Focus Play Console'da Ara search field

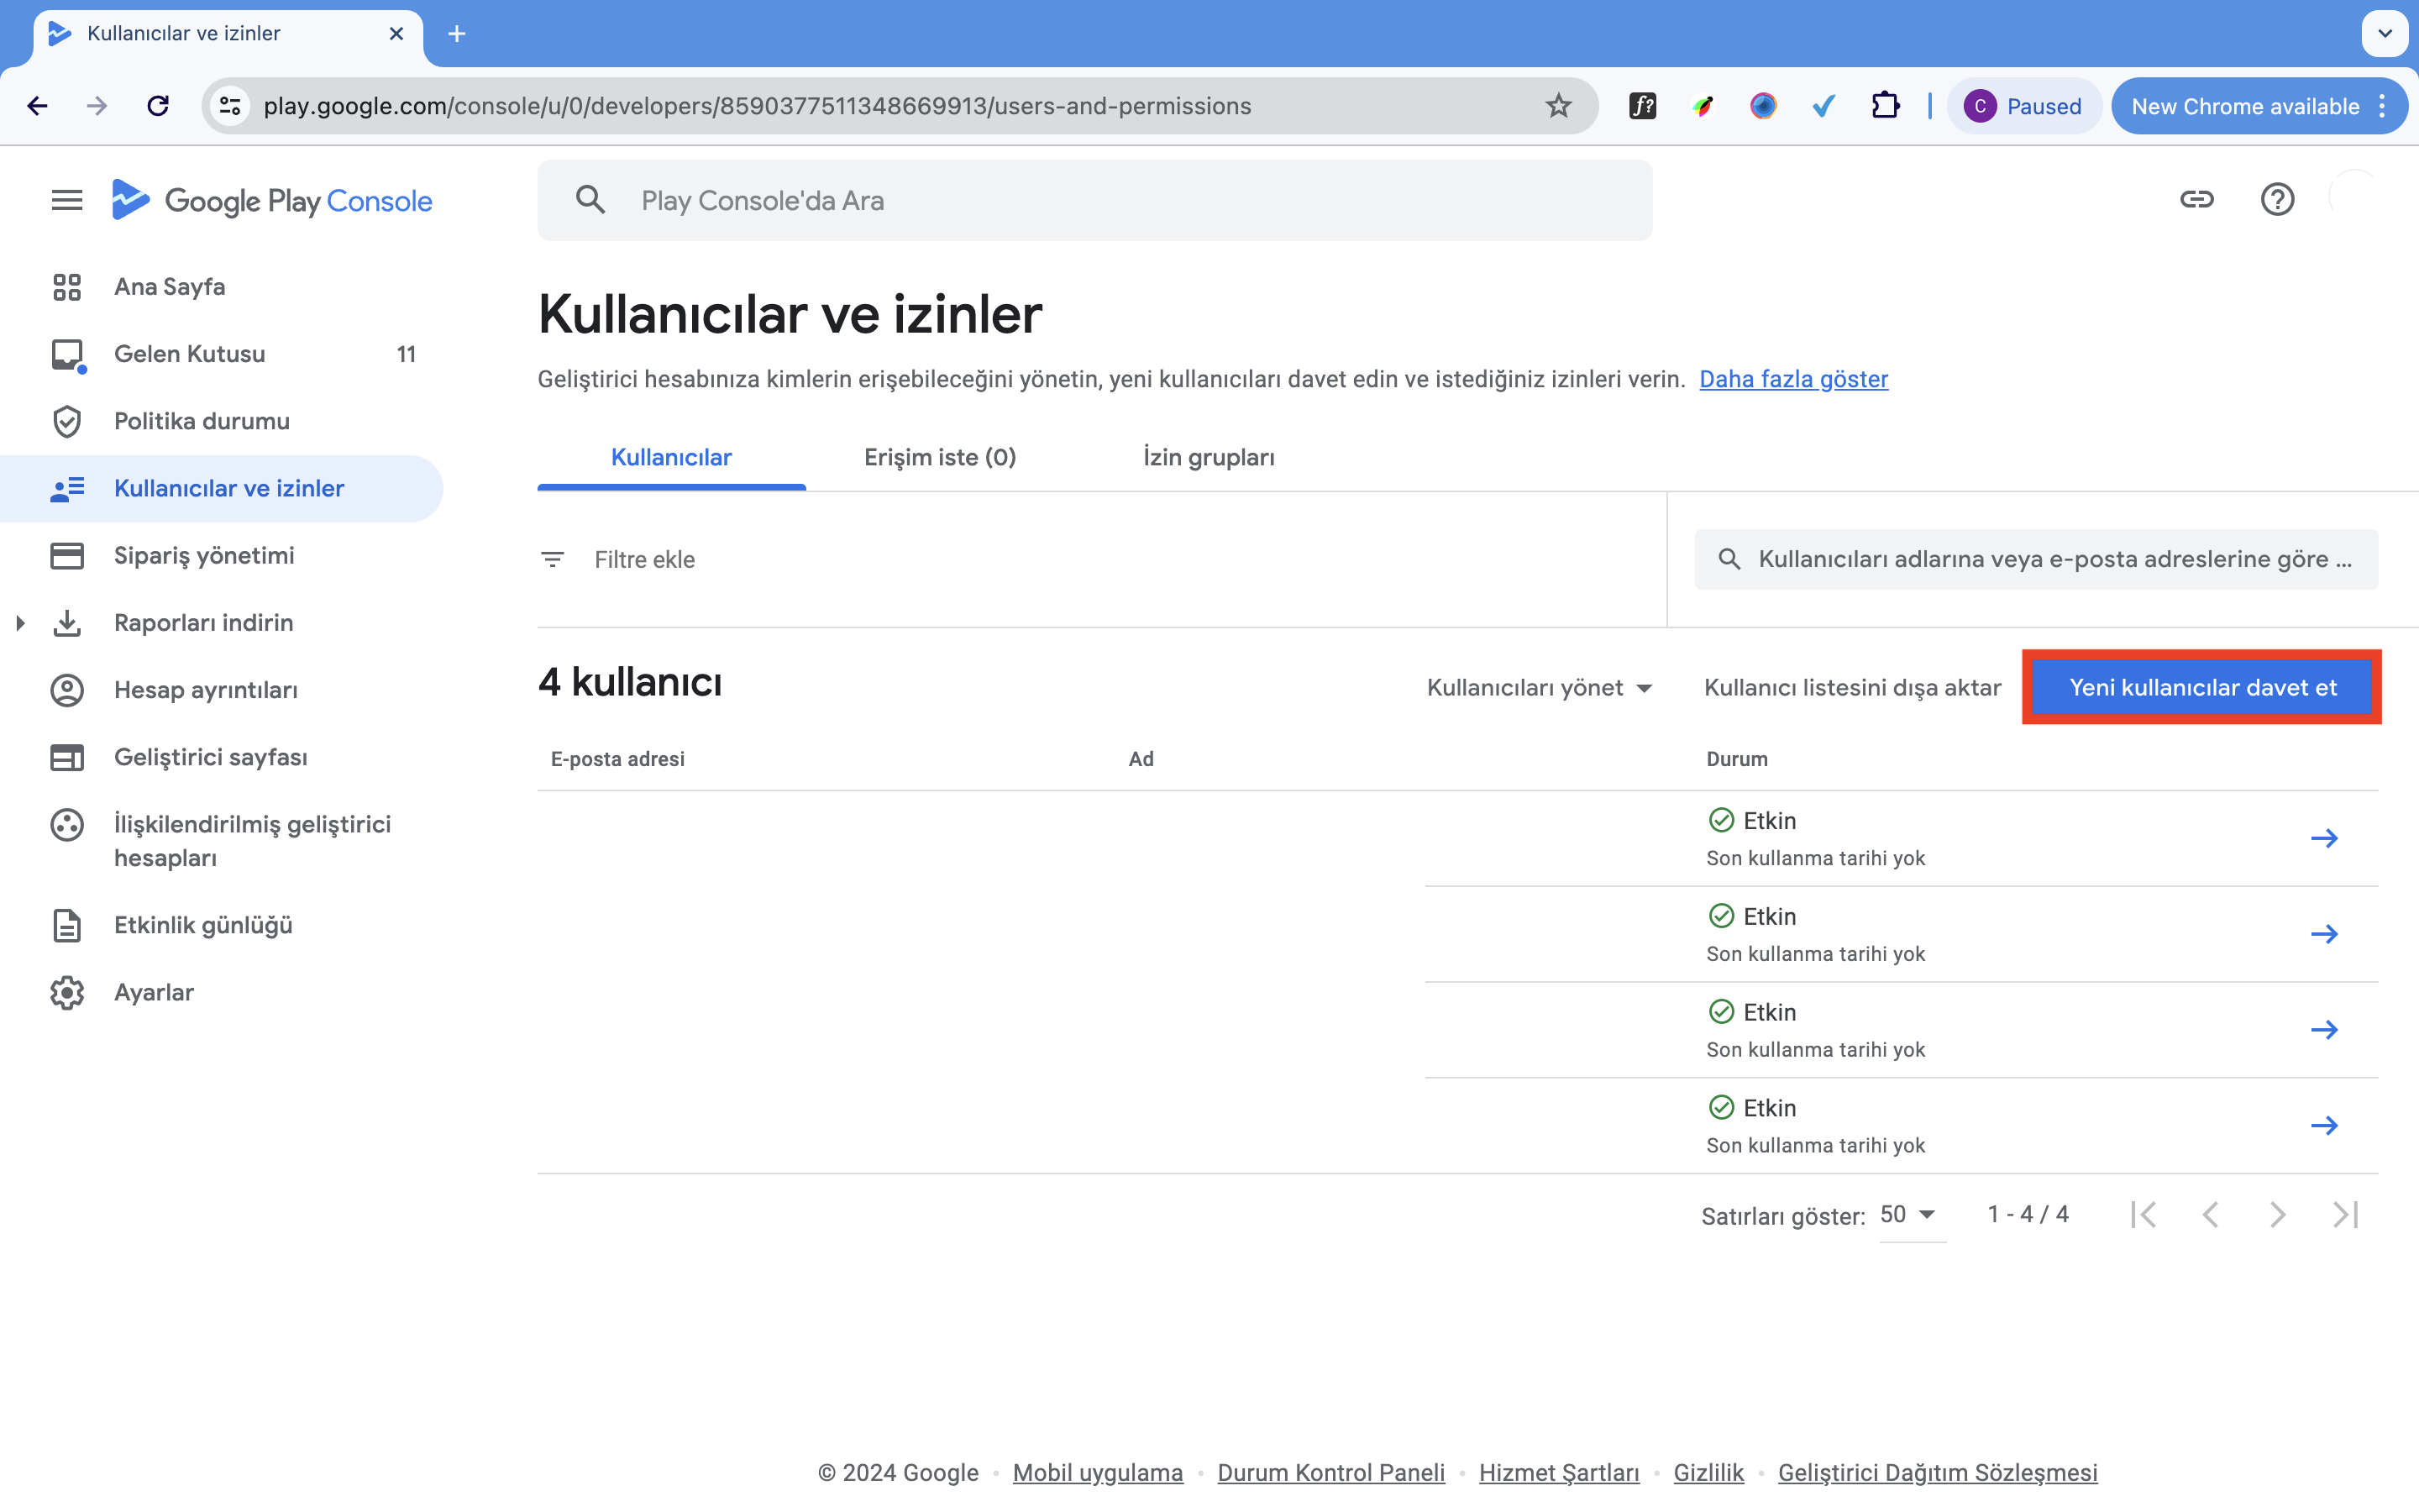click(x=1094, y=200)
